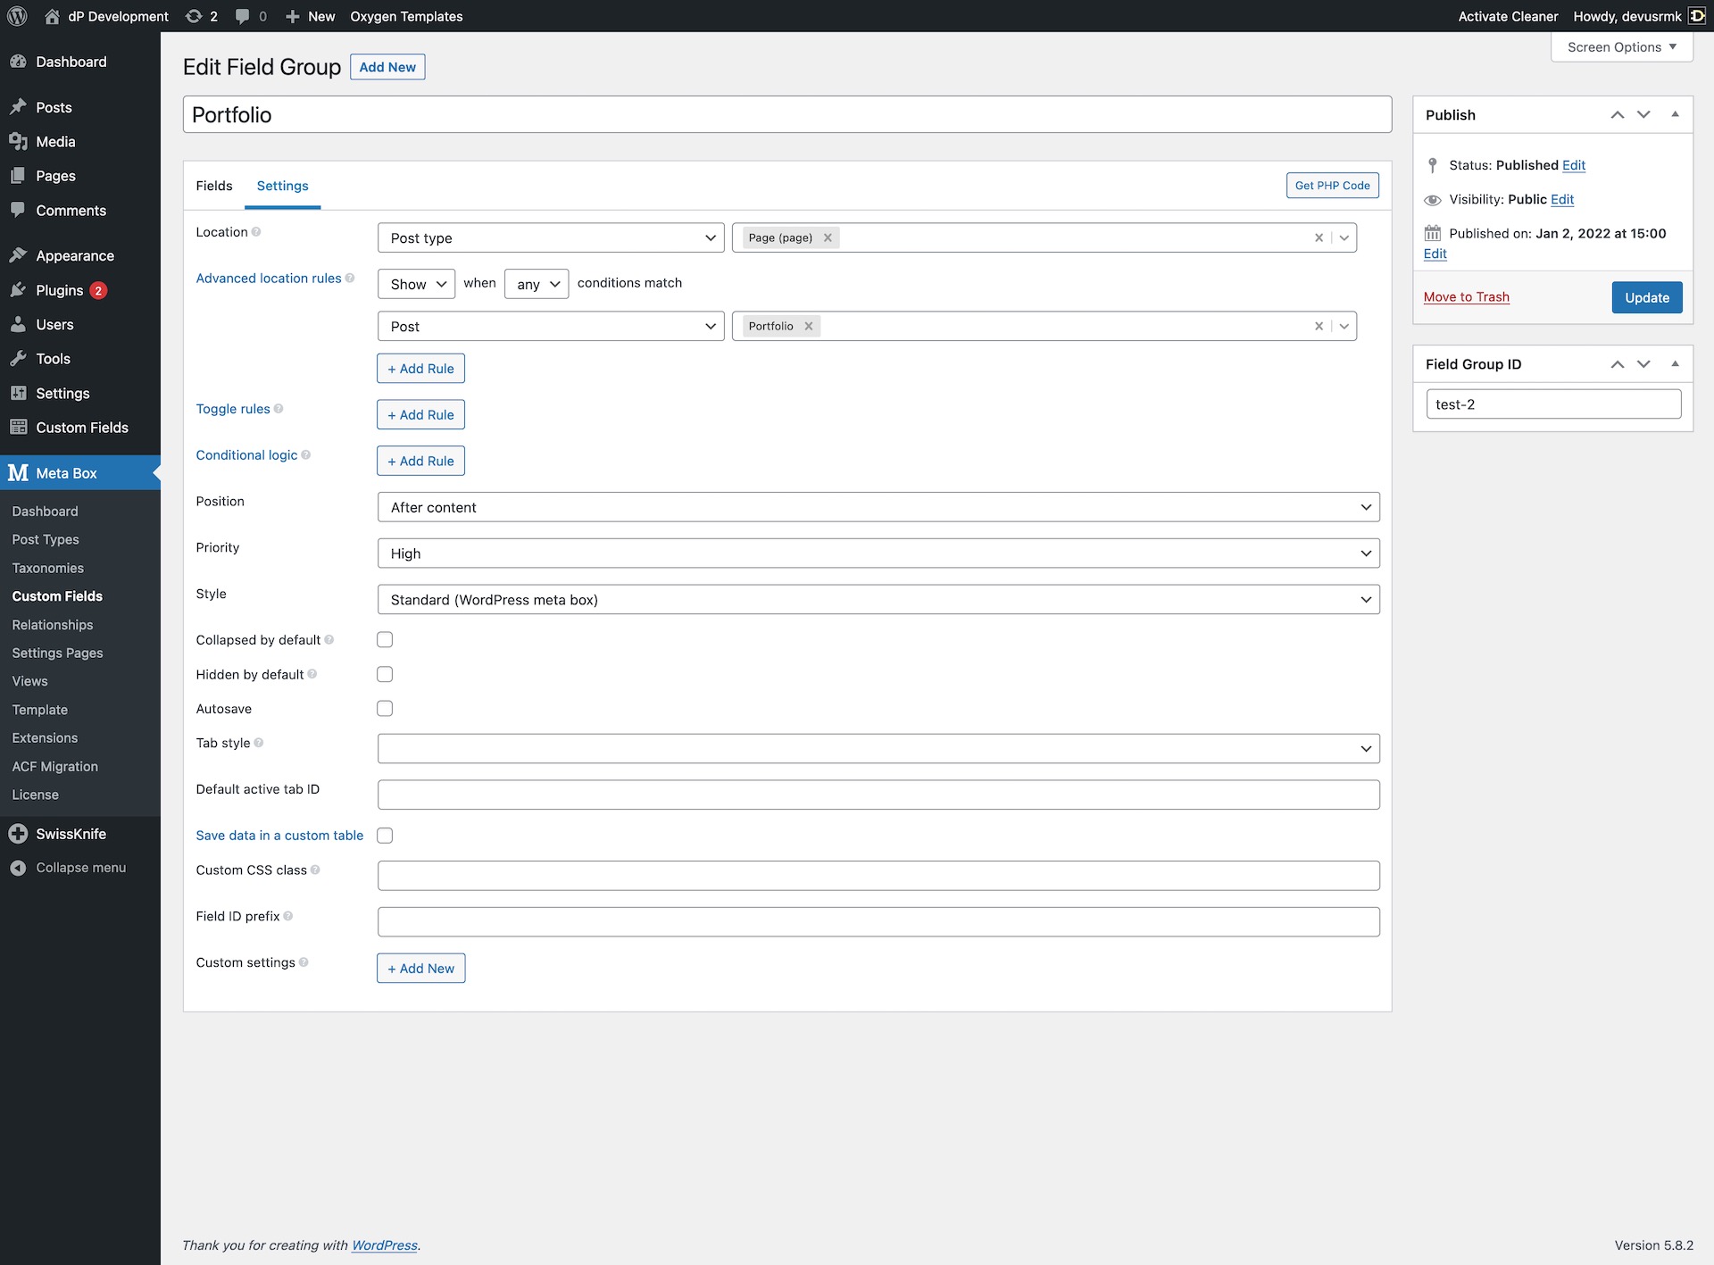Open the comments bubble icon in admin bar
This screenshot has height=1265, width=1714.
click(242, 16)
